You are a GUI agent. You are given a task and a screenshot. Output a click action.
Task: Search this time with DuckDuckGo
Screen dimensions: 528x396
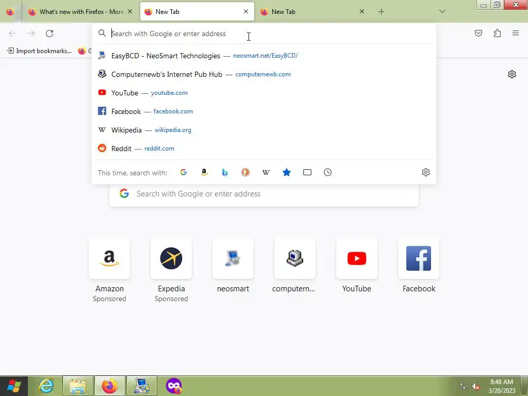(x=245, y=172)
